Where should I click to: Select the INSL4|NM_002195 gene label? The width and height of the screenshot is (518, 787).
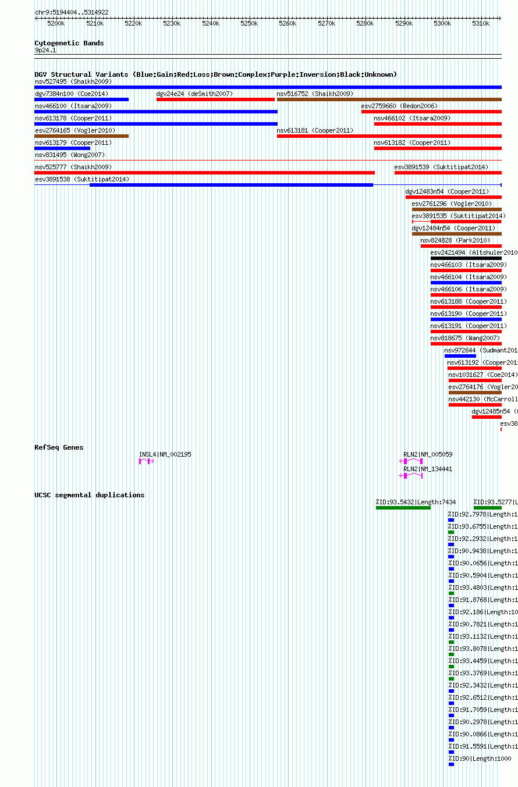(x=165, y=454)
